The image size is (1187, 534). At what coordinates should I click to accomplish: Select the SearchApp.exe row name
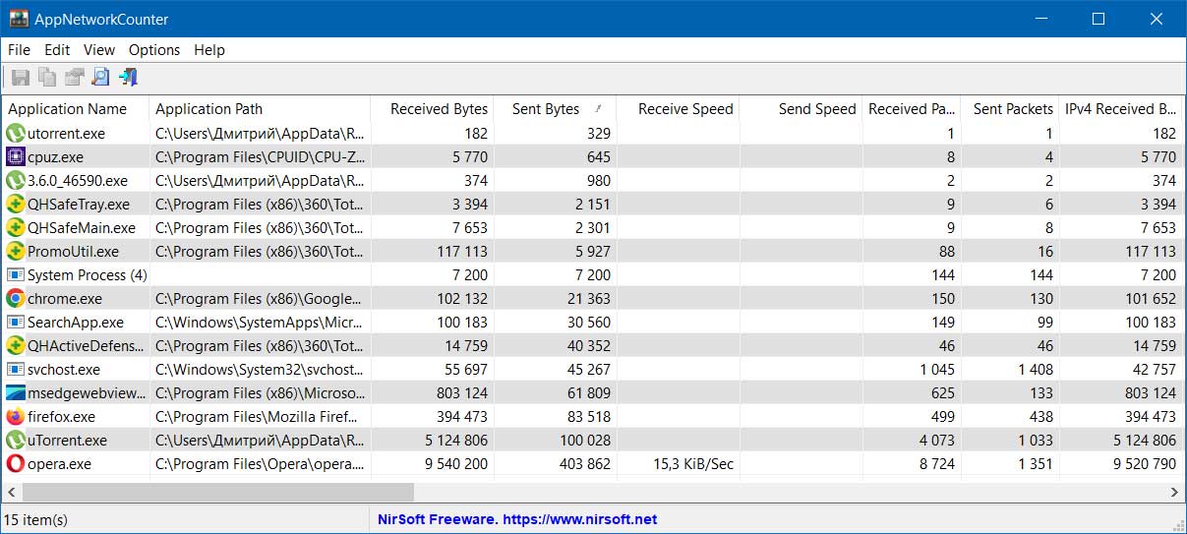pos(76,323)
